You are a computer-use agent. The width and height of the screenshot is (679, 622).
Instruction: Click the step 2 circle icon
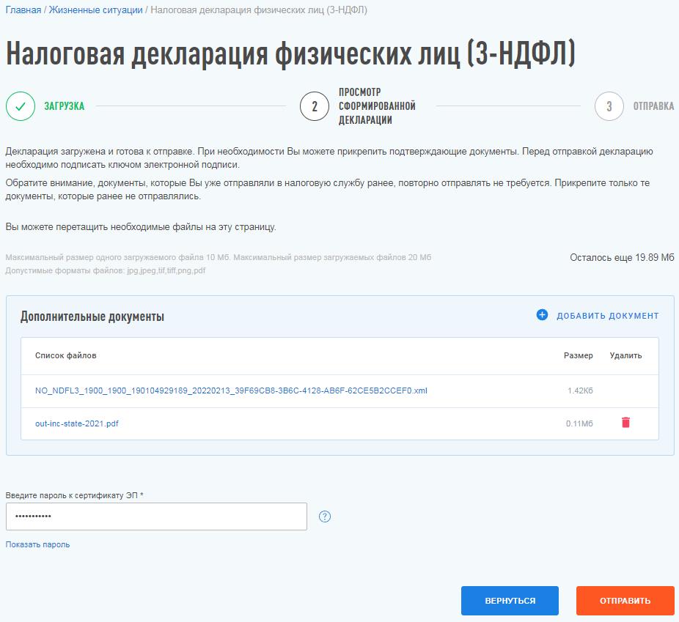point(315,106)
